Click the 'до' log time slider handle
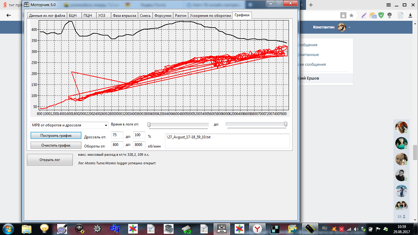Viewport: 418px width, 235px height. pos(286,124)
